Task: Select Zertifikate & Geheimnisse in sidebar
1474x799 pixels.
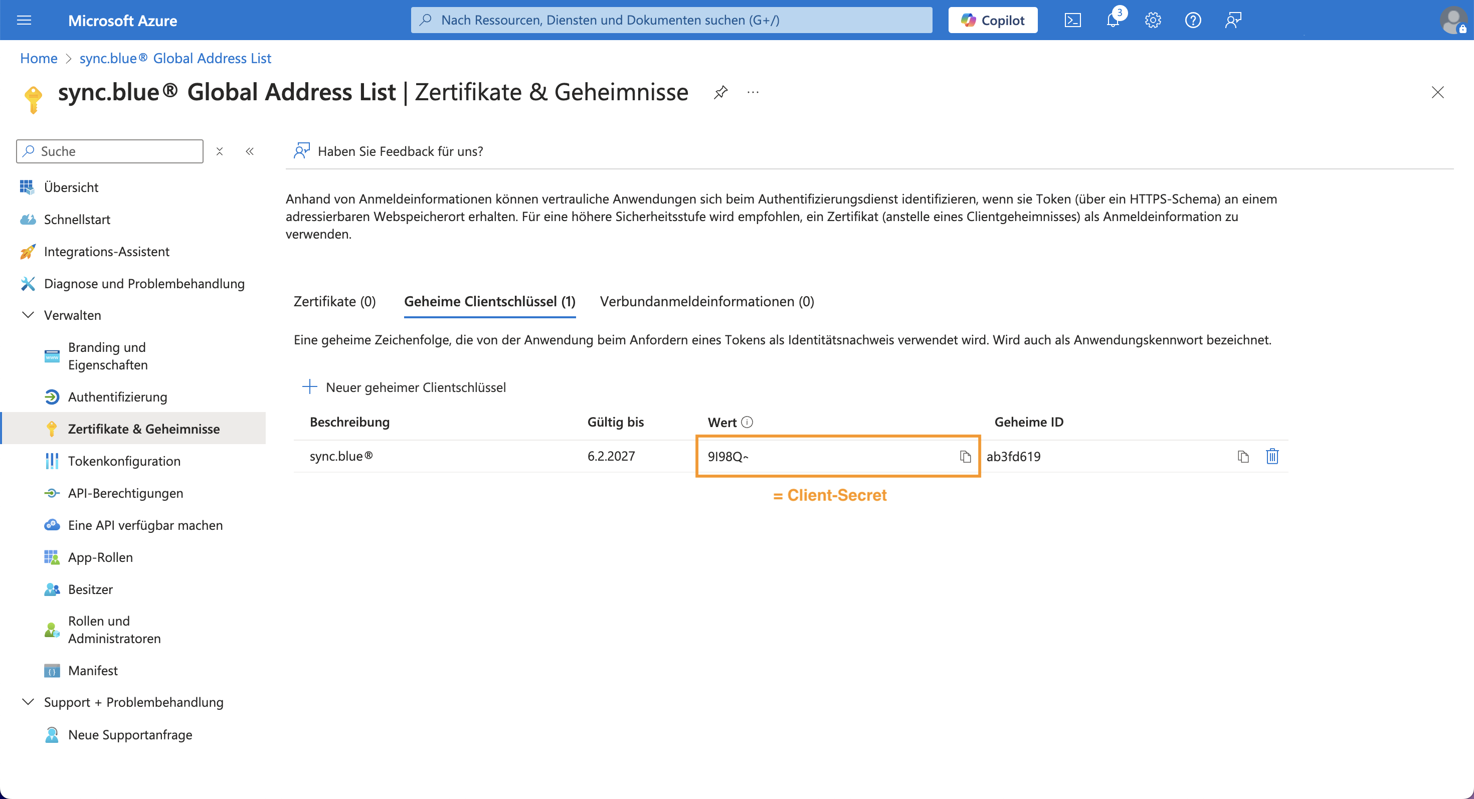Action: (x=134, y=429)
